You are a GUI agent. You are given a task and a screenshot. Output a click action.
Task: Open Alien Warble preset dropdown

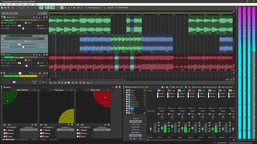click(x=35, y=90)
